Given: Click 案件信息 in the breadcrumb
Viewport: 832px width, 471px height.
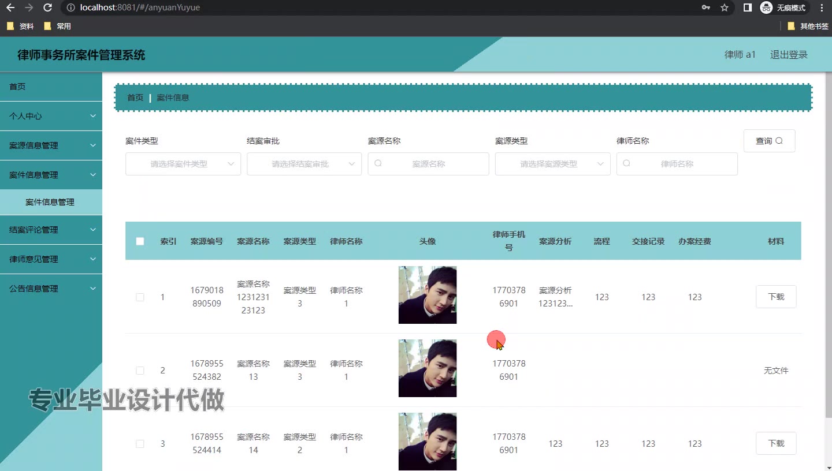Looking at the screenshot, I should (173, 98).
